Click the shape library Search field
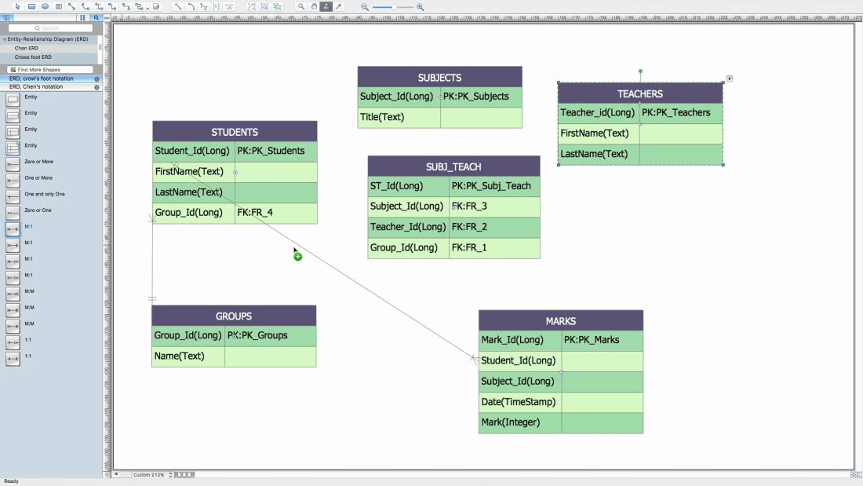Viewport: 863px width, 486px height. point(50,28)
